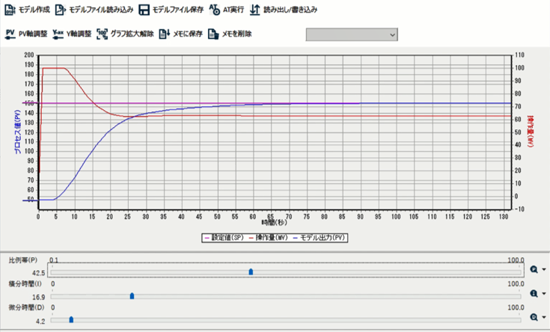
Task: Select the Y軸調整 axis adjust tool
Action: (x=58, y=34)
